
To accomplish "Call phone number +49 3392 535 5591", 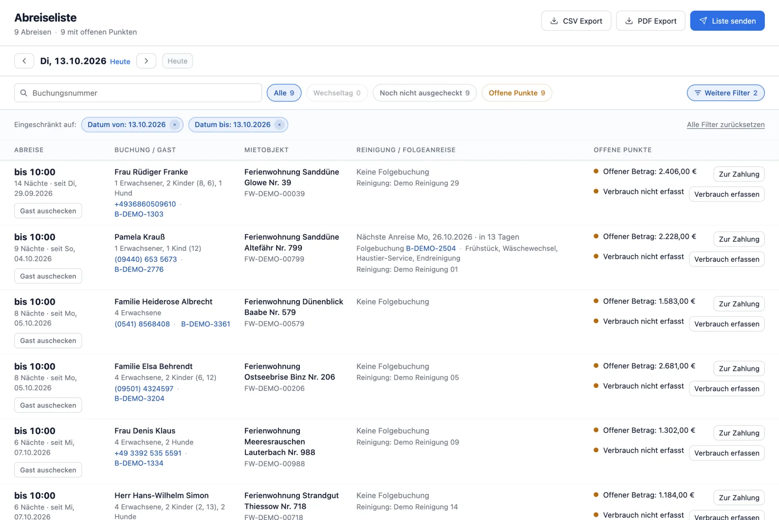I will tap(148, 453).
